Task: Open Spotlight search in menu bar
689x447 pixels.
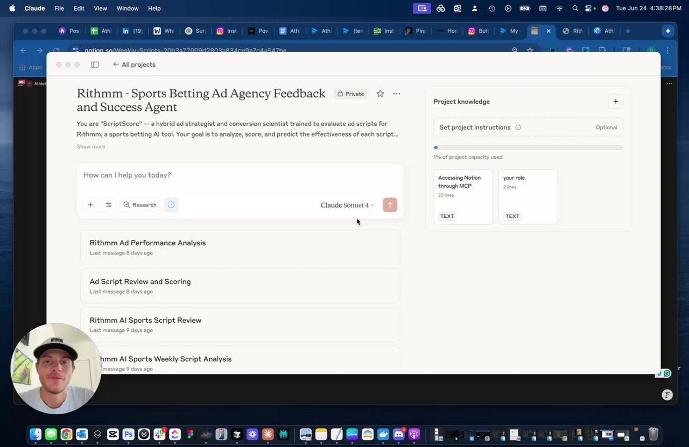Action: pos(575,8)
